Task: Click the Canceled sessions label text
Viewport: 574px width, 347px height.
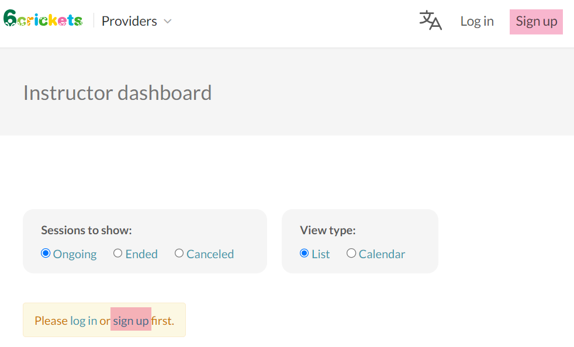Action: (210, 254)
